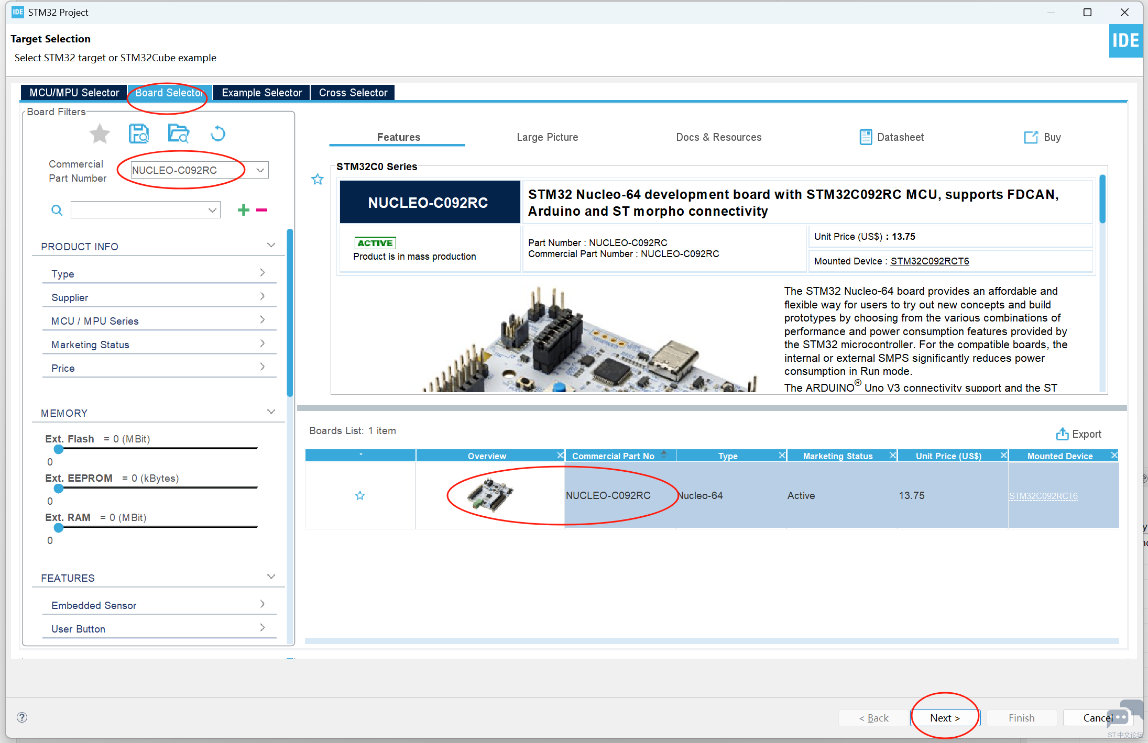Switch to MCU/MPU Selector tab
Image resolution: width=1148 pixels, height=743 pixels.
coord(74,93)
